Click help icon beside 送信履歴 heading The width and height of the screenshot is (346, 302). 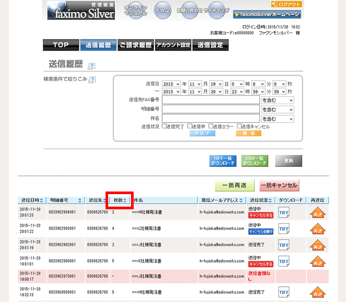pyautogui.click(x=91, y=66)
